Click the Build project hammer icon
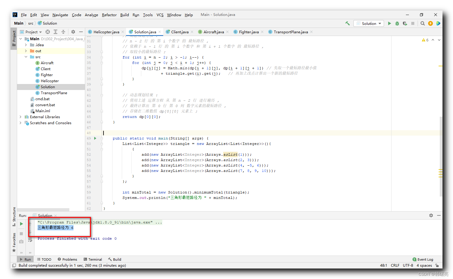The width and height of the screenshot is (453, 279). (x=347, y=23)
